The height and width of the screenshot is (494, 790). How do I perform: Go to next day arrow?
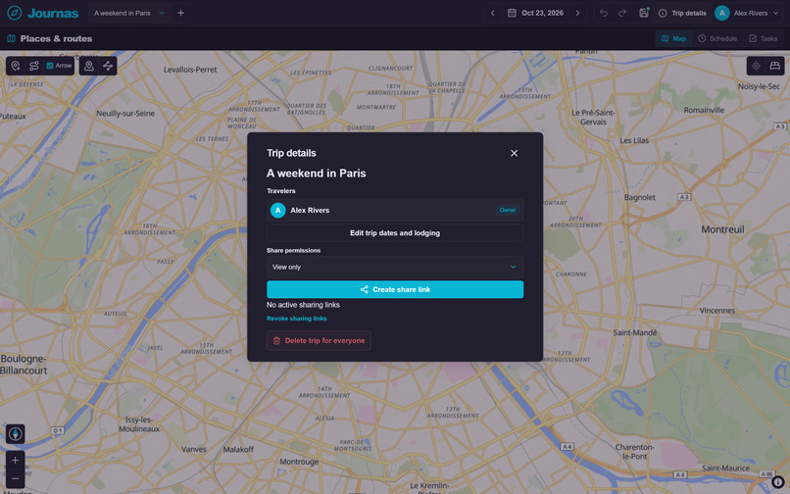578,13
